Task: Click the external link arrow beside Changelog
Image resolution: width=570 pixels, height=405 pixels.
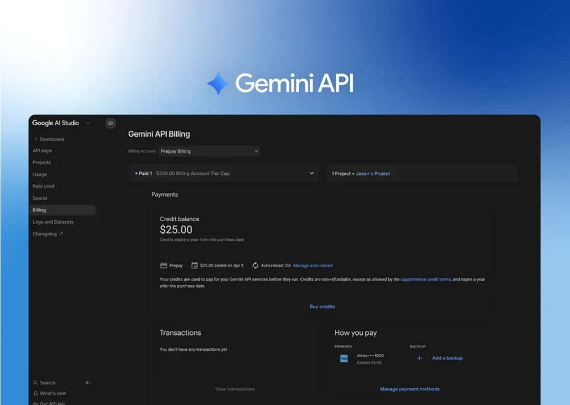Action: coord(62,234)
